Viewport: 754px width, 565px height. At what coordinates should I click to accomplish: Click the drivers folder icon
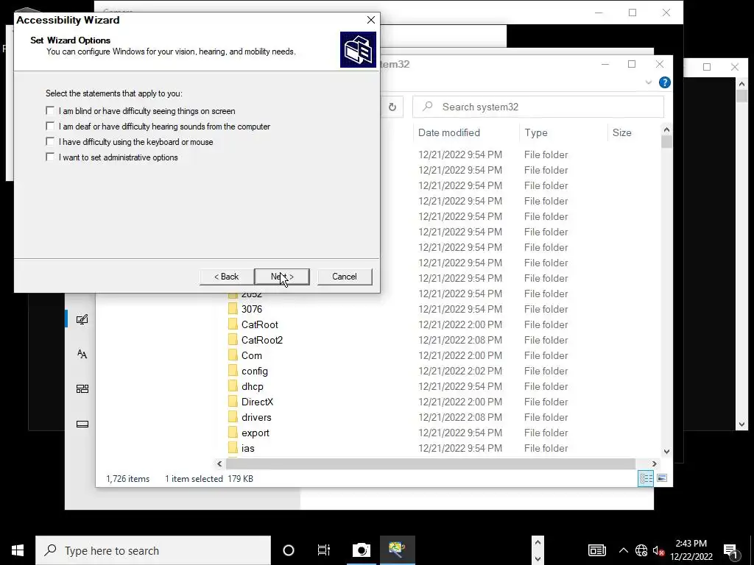(x=233, y=416)
